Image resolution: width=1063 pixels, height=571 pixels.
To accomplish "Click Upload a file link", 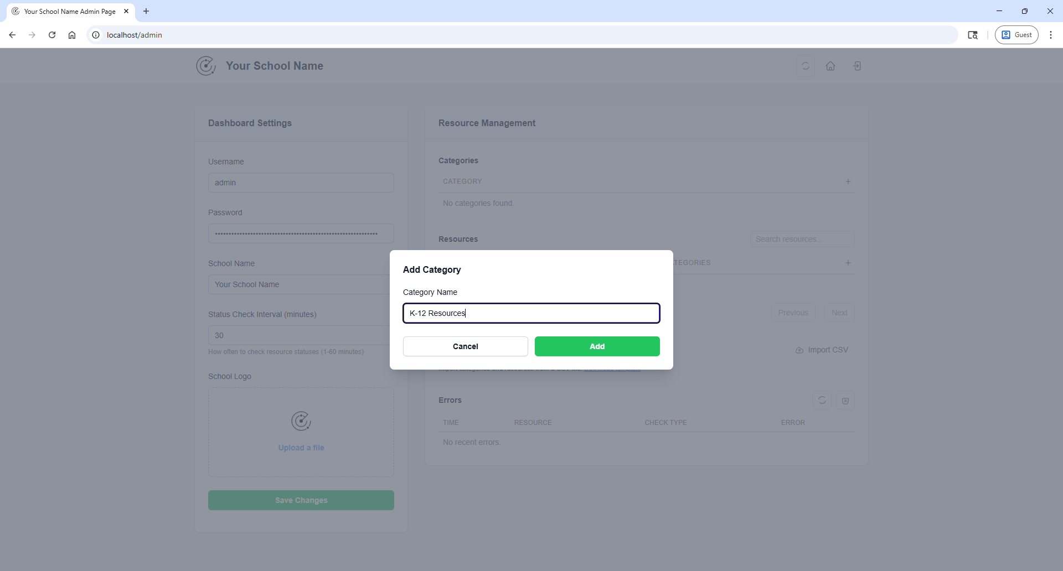I will (301, 448).
